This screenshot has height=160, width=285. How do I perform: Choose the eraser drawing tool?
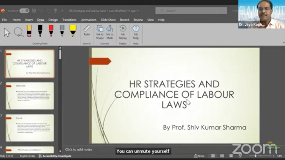tap(29, 31)
